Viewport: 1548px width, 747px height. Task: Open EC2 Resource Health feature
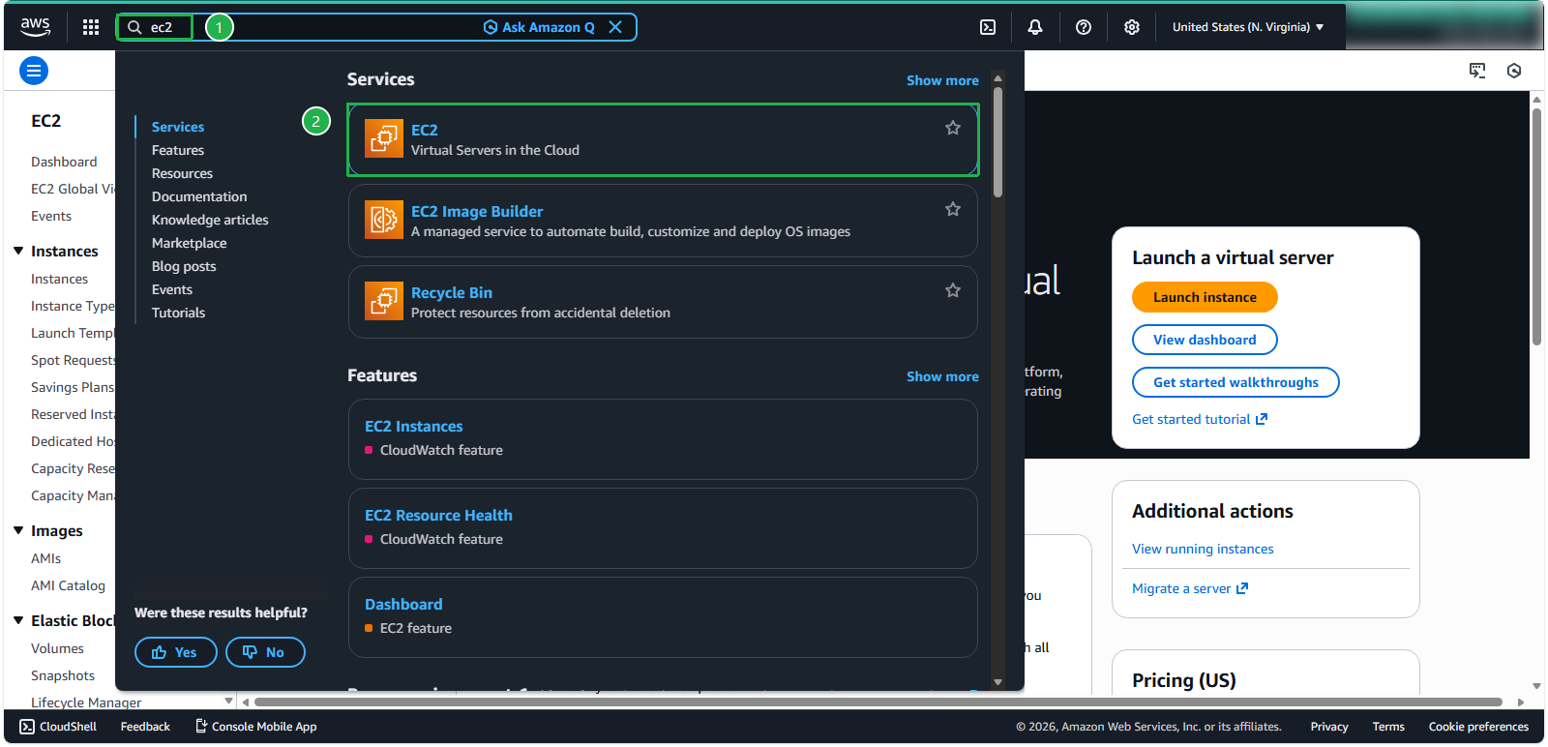(x=663, y=528)
